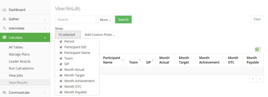
Task: Click the sort arrows on Participant Name column
Action: coord(122,60)
